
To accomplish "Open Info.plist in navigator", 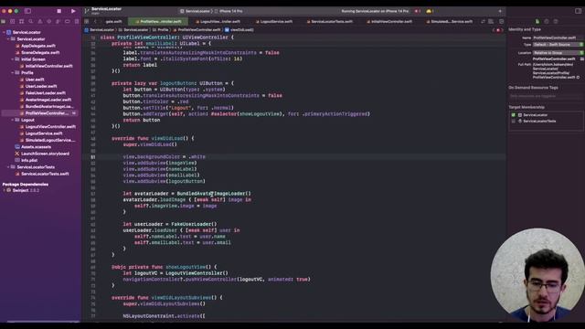I will click(27, 161).
